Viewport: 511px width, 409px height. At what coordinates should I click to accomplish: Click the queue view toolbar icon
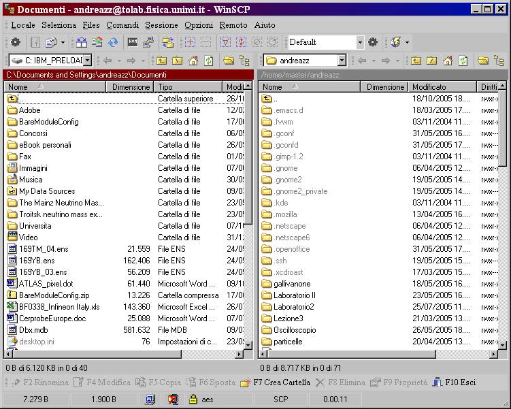pyautogui.click(x=51, y=42)
